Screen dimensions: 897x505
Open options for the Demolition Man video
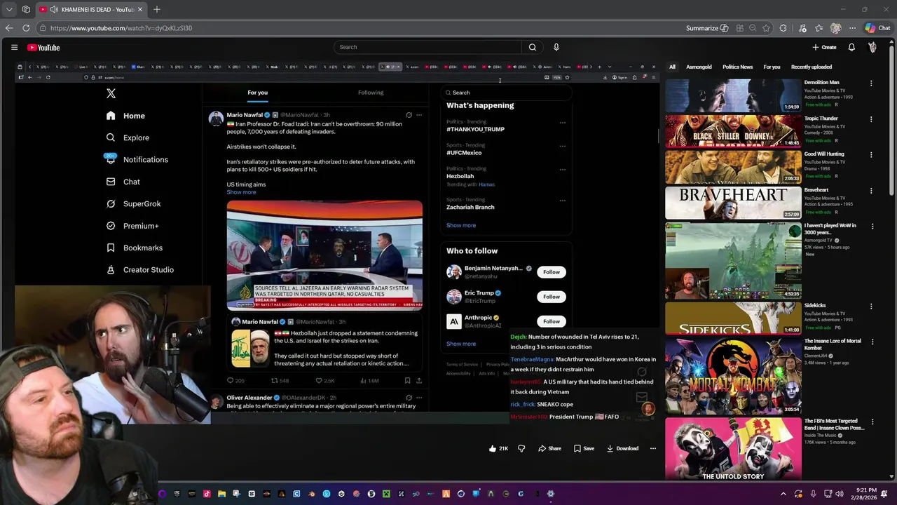(x=871, y=83)
